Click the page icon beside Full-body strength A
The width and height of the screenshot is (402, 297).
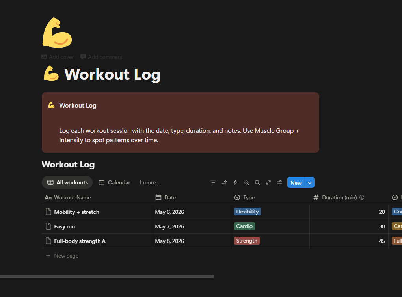point(48,241)
